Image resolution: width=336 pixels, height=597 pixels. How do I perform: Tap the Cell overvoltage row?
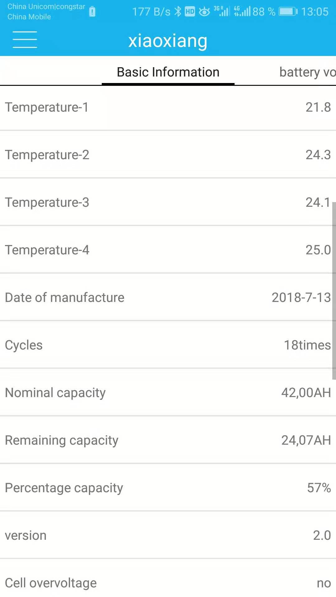tap(168, 583)
